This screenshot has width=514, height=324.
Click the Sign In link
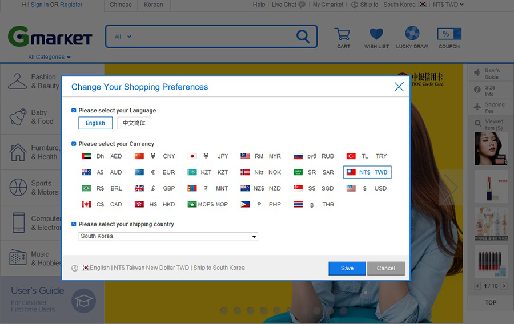pyautogui.click(x=39, y=5)
